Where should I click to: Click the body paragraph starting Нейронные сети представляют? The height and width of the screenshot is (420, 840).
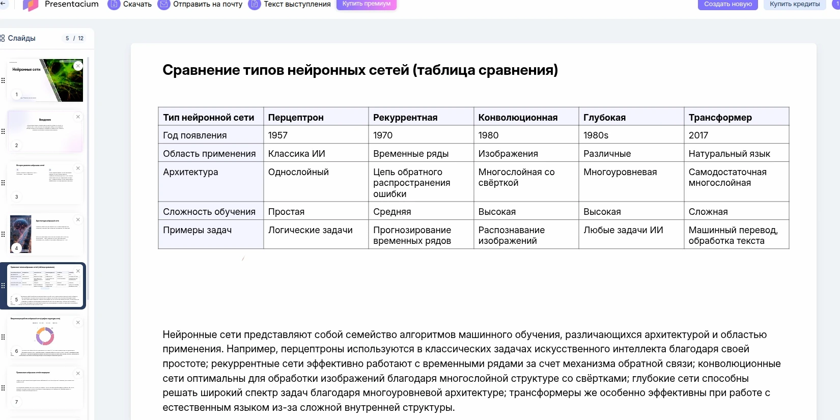tap(471, 371)
